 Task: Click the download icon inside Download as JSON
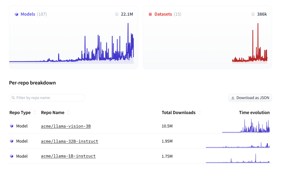coord(232,98)
